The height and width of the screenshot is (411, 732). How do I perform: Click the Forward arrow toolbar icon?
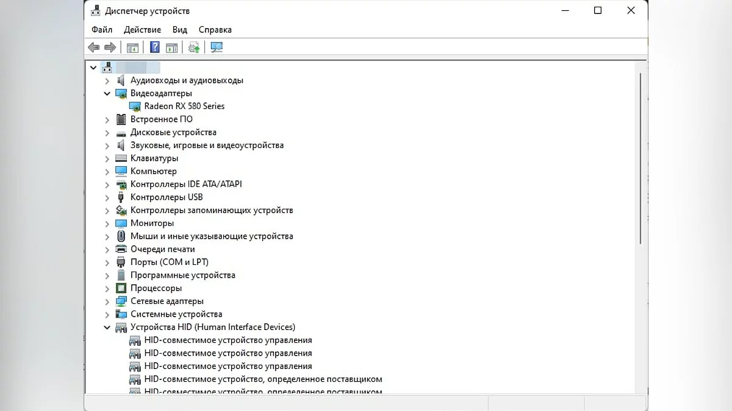(110, 47)
